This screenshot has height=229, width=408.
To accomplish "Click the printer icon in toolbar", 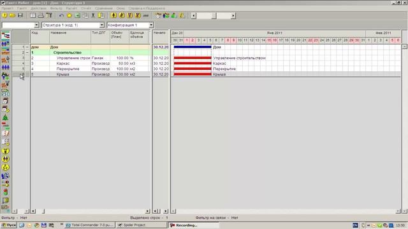I will tap(41, 15).
